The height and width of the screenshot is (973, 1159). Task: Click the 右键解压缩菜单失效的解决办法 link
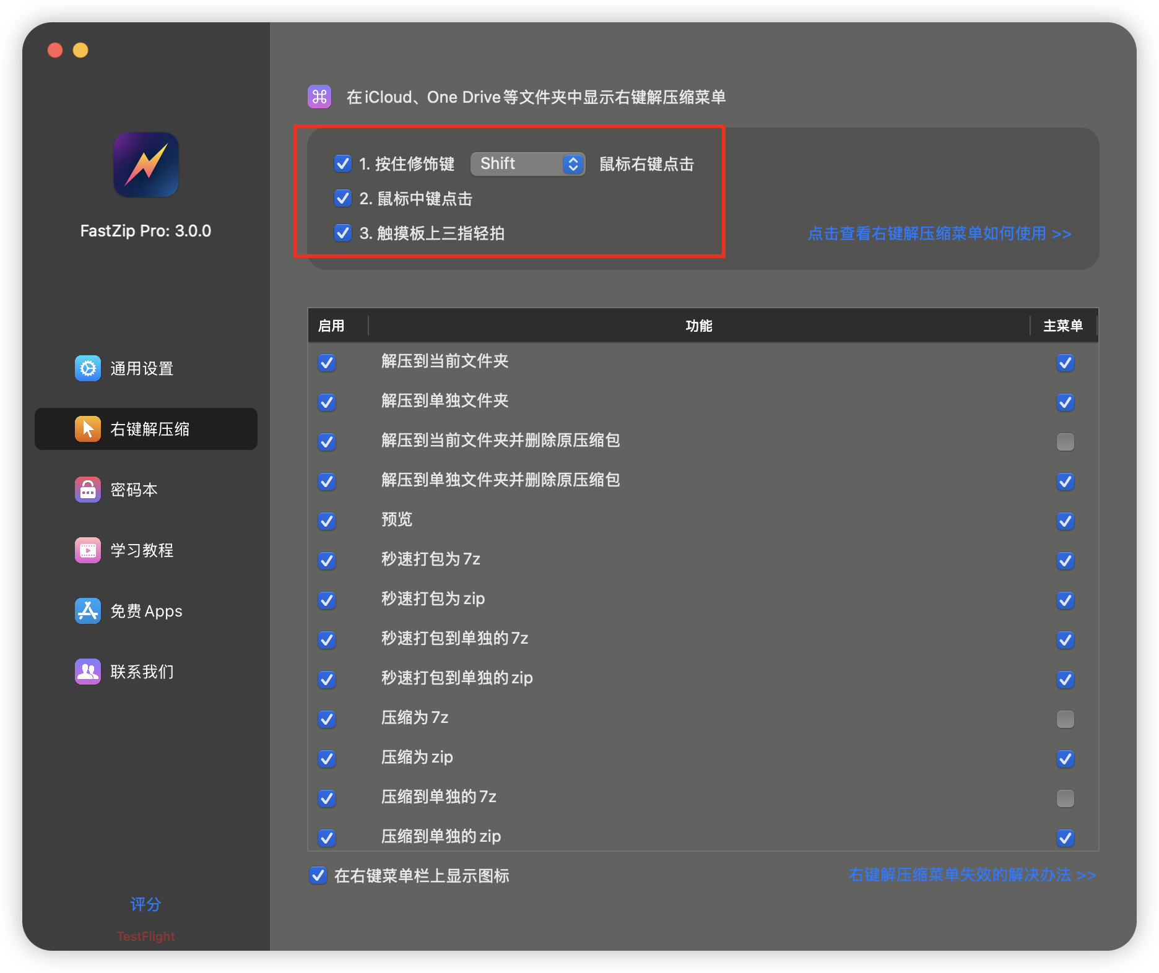(971, 875)
